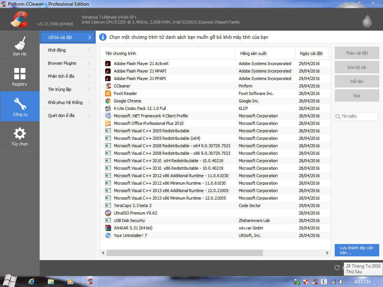
Task: Select Microsoft .NET Framework 4 icon
Action: click(108, 116)
